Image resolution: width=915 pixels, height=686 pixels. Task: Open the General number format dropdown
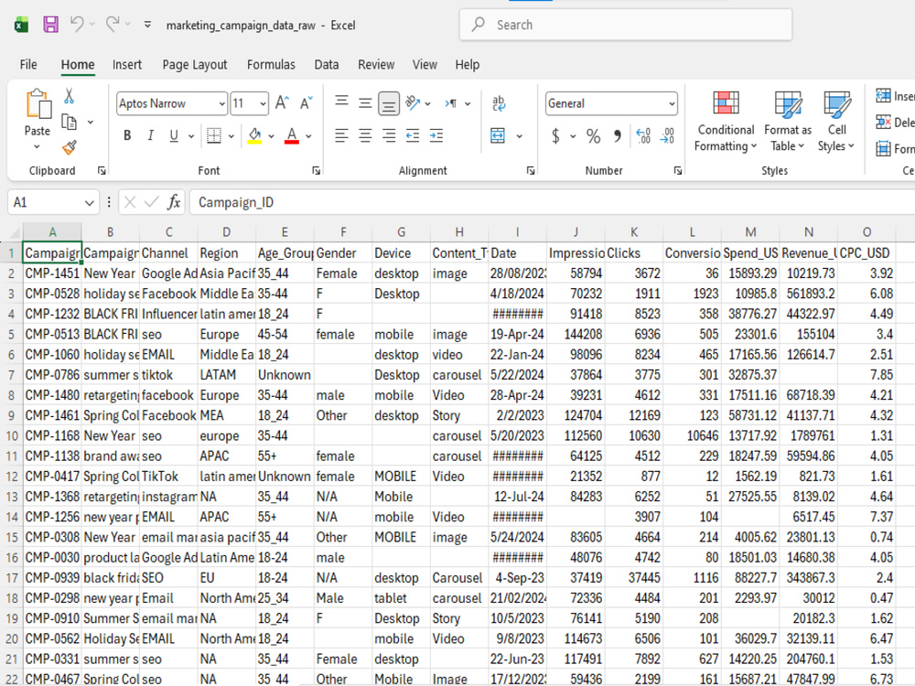672,104
